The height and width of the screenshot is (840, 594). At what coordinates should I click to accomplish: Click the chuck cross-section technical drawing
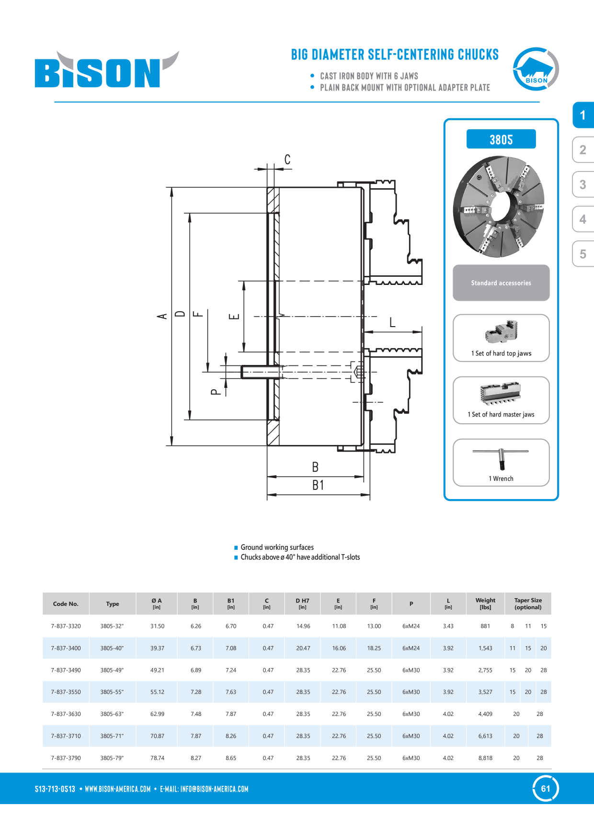click(x=290, y=328)
